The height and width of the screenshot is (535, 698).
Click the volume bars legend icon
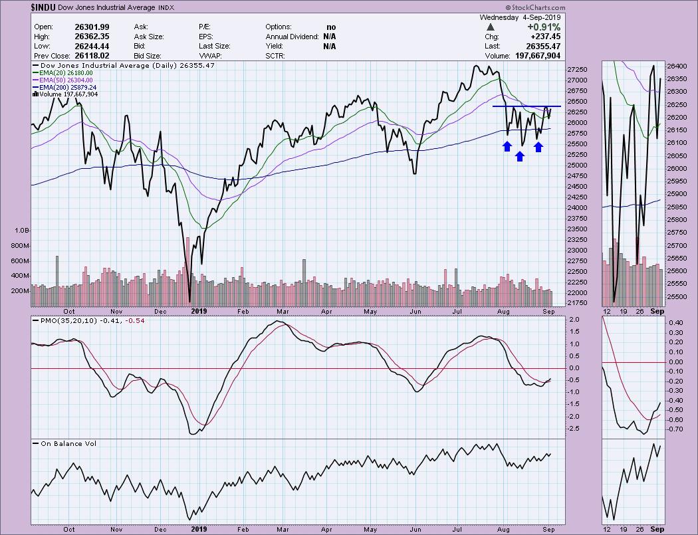(35, 94)
